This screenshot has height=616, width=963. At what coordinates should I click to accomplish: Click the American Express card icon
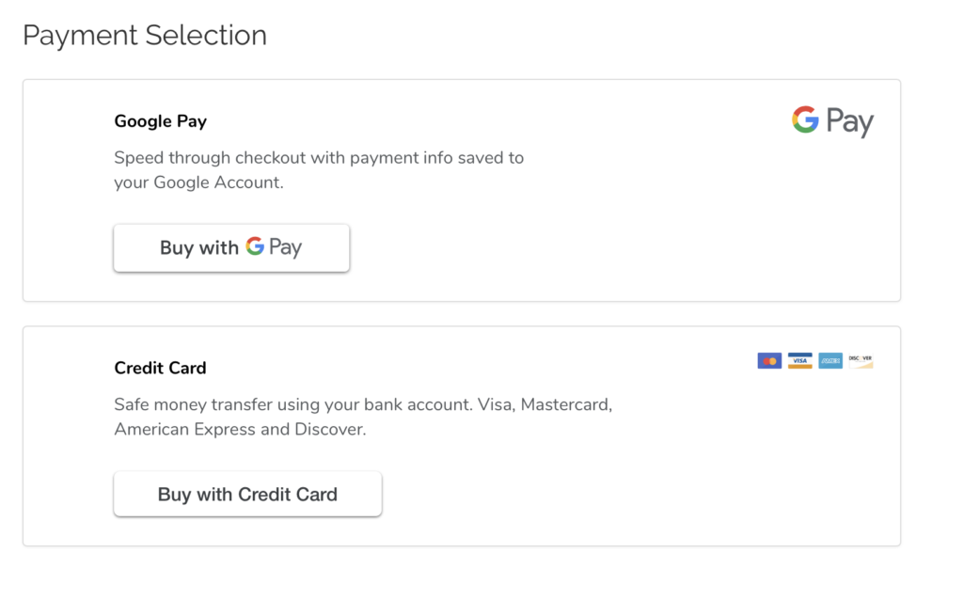(x=829, y=361)
